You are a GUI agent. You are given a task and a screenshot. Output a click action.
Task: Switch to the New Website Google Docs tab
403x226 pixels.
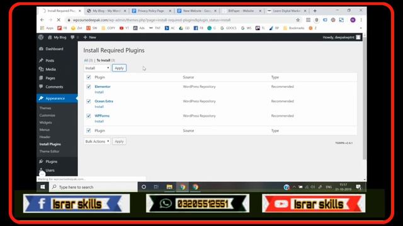[197, 11]
